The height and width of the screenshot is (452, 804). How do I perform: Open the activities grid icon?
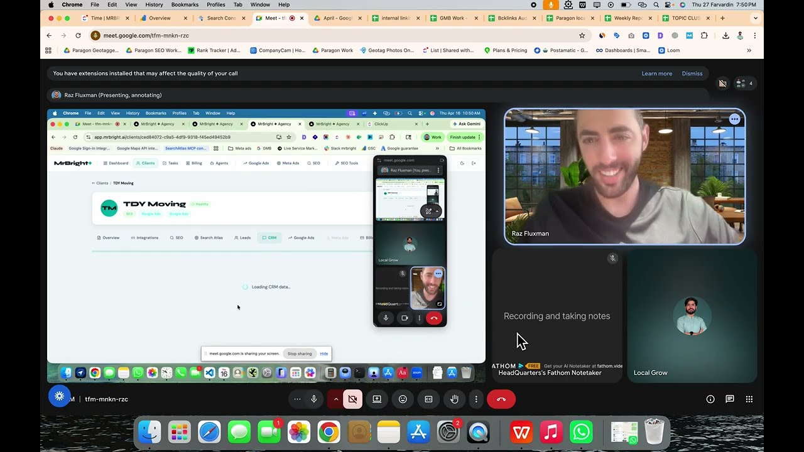click(x=749, y=399)
